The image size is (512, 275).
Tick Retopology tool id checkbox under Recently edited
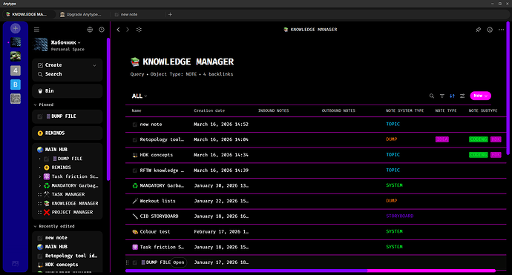coord(40,256)
